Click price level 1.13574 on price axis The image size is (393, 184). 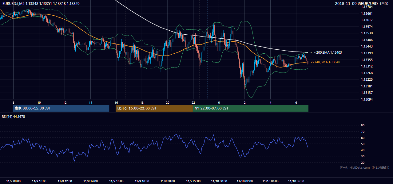(367, 27)
